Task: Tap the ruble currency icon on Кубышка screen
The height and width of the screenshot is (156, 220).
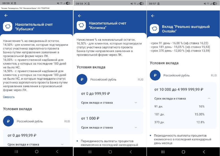Action: click(8, 121)
